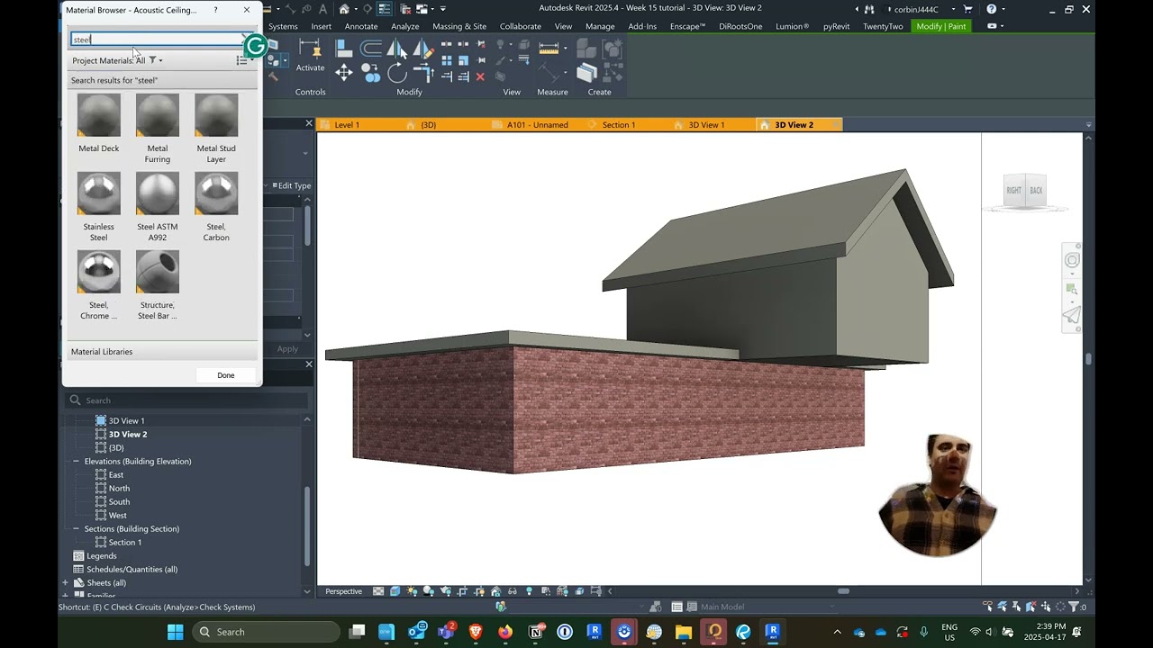The image size is (1153, 648).
Task: Open the Default 3D View home icon
Action: point(344,9)
